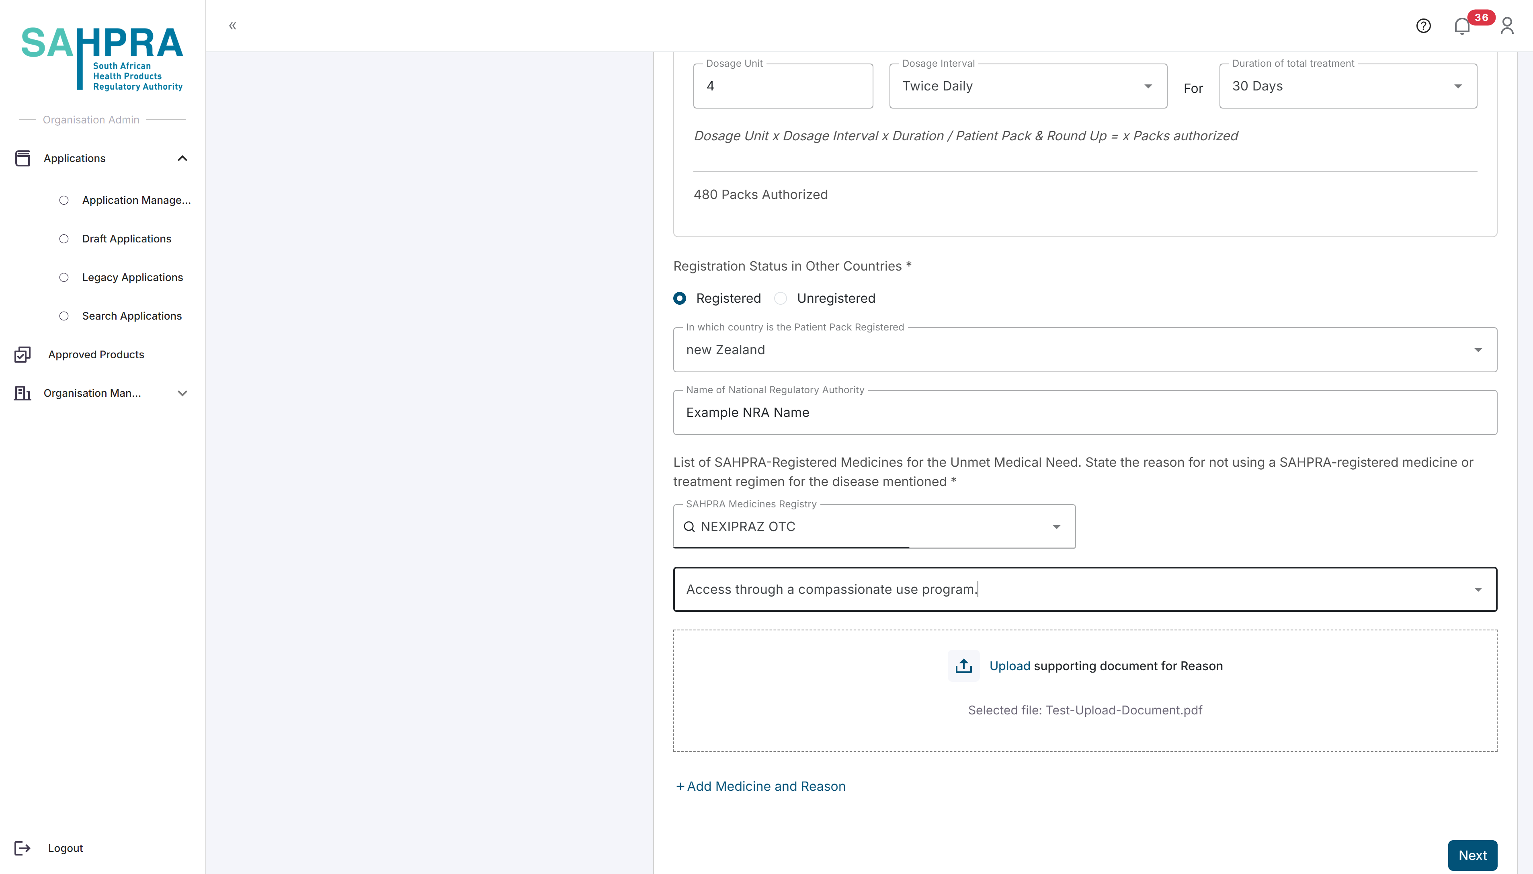The width and height of the screenshot is (1533, 874).
Task: Click Selected file Test-Upload-Document.pdf text
Action: (x=1085, y=711)
